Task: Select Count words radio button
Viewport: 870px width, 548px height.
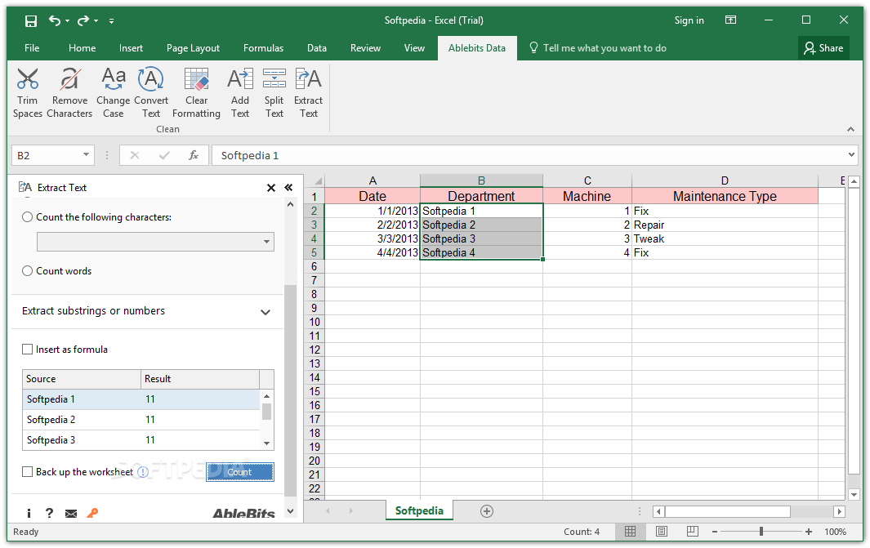Action: [27, 270]
